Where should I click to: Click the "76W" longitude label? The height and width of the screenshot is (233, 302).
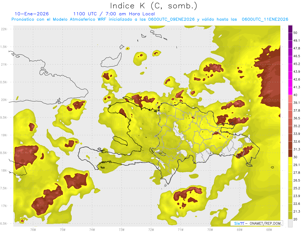click(x=33, y=229)
